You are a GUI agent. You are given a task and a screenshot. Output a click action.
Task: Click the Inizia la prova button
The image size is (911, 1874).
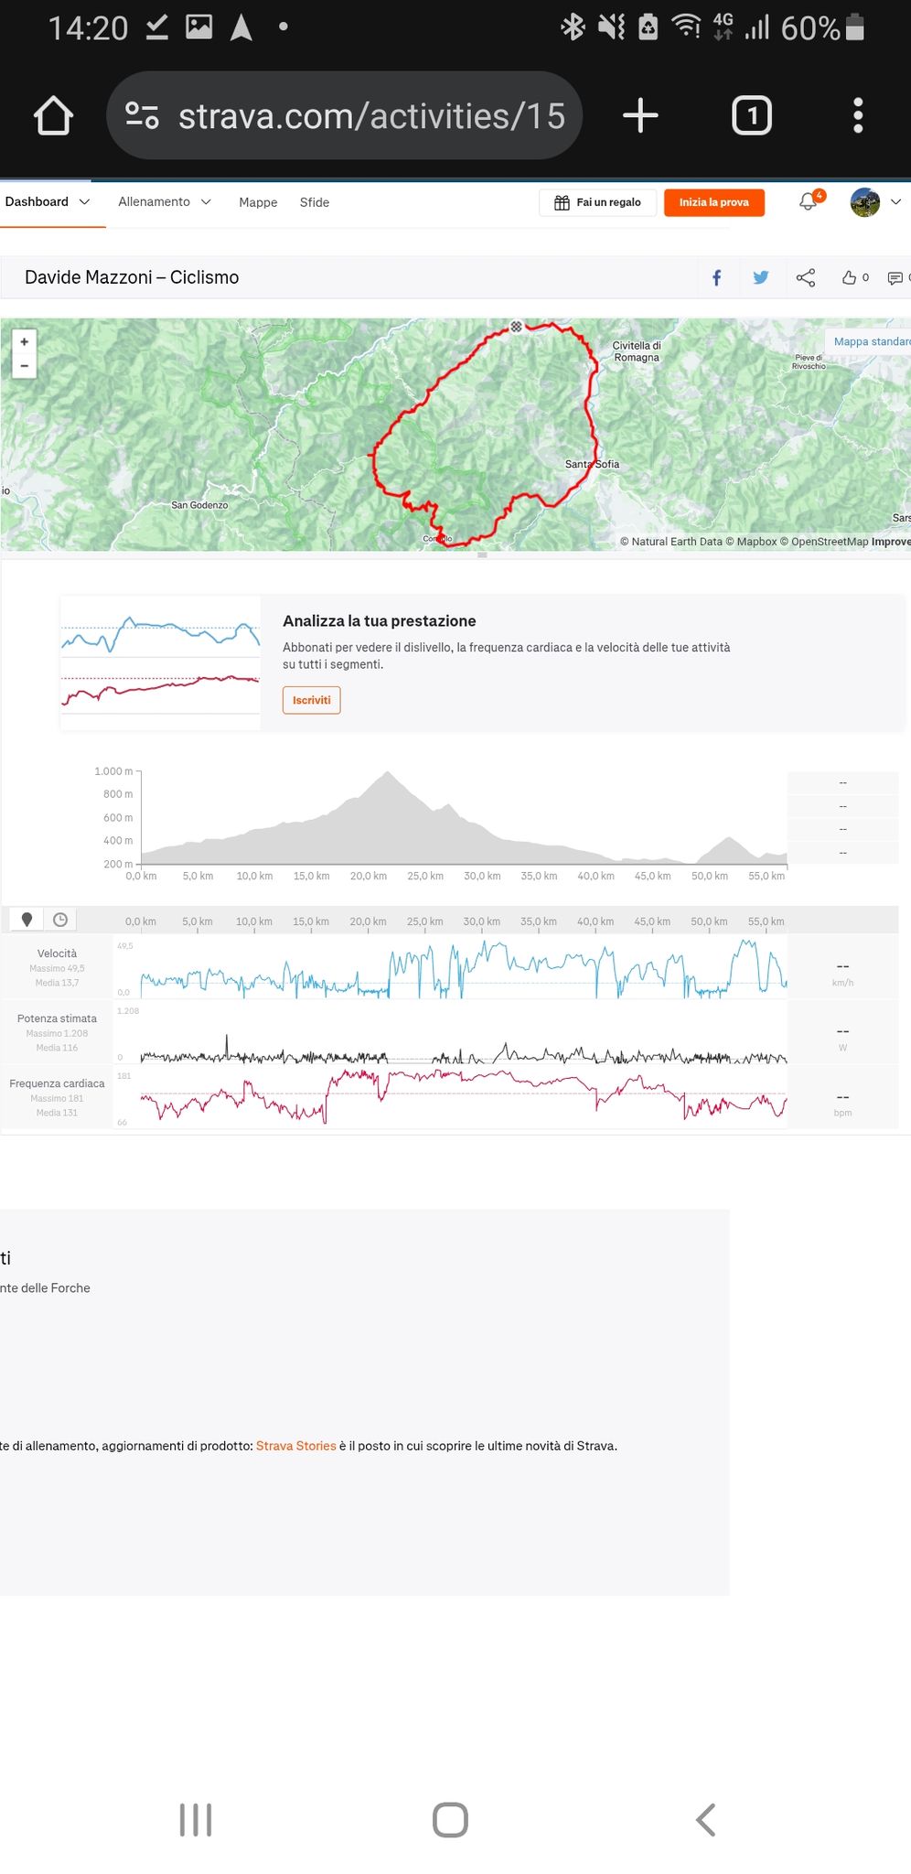[714, 202]
